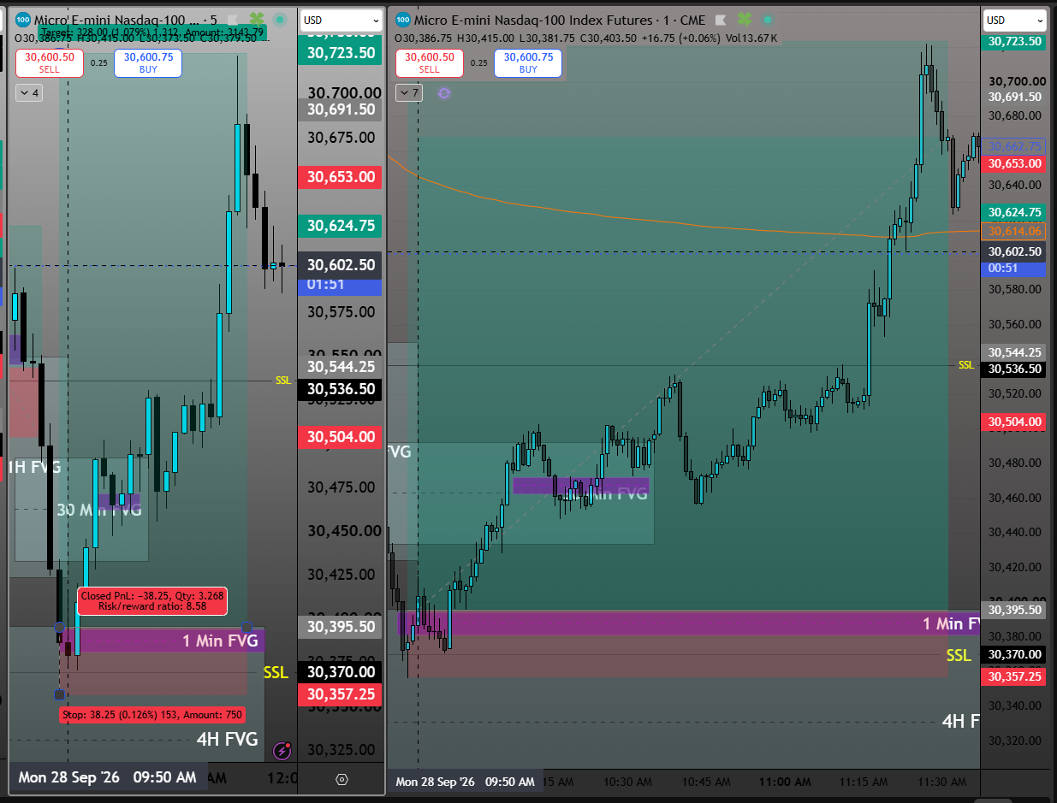Select the large yellow SSL label on the left chart
The height and width of the screenshot is (803, 1057).
click(276, 673)
